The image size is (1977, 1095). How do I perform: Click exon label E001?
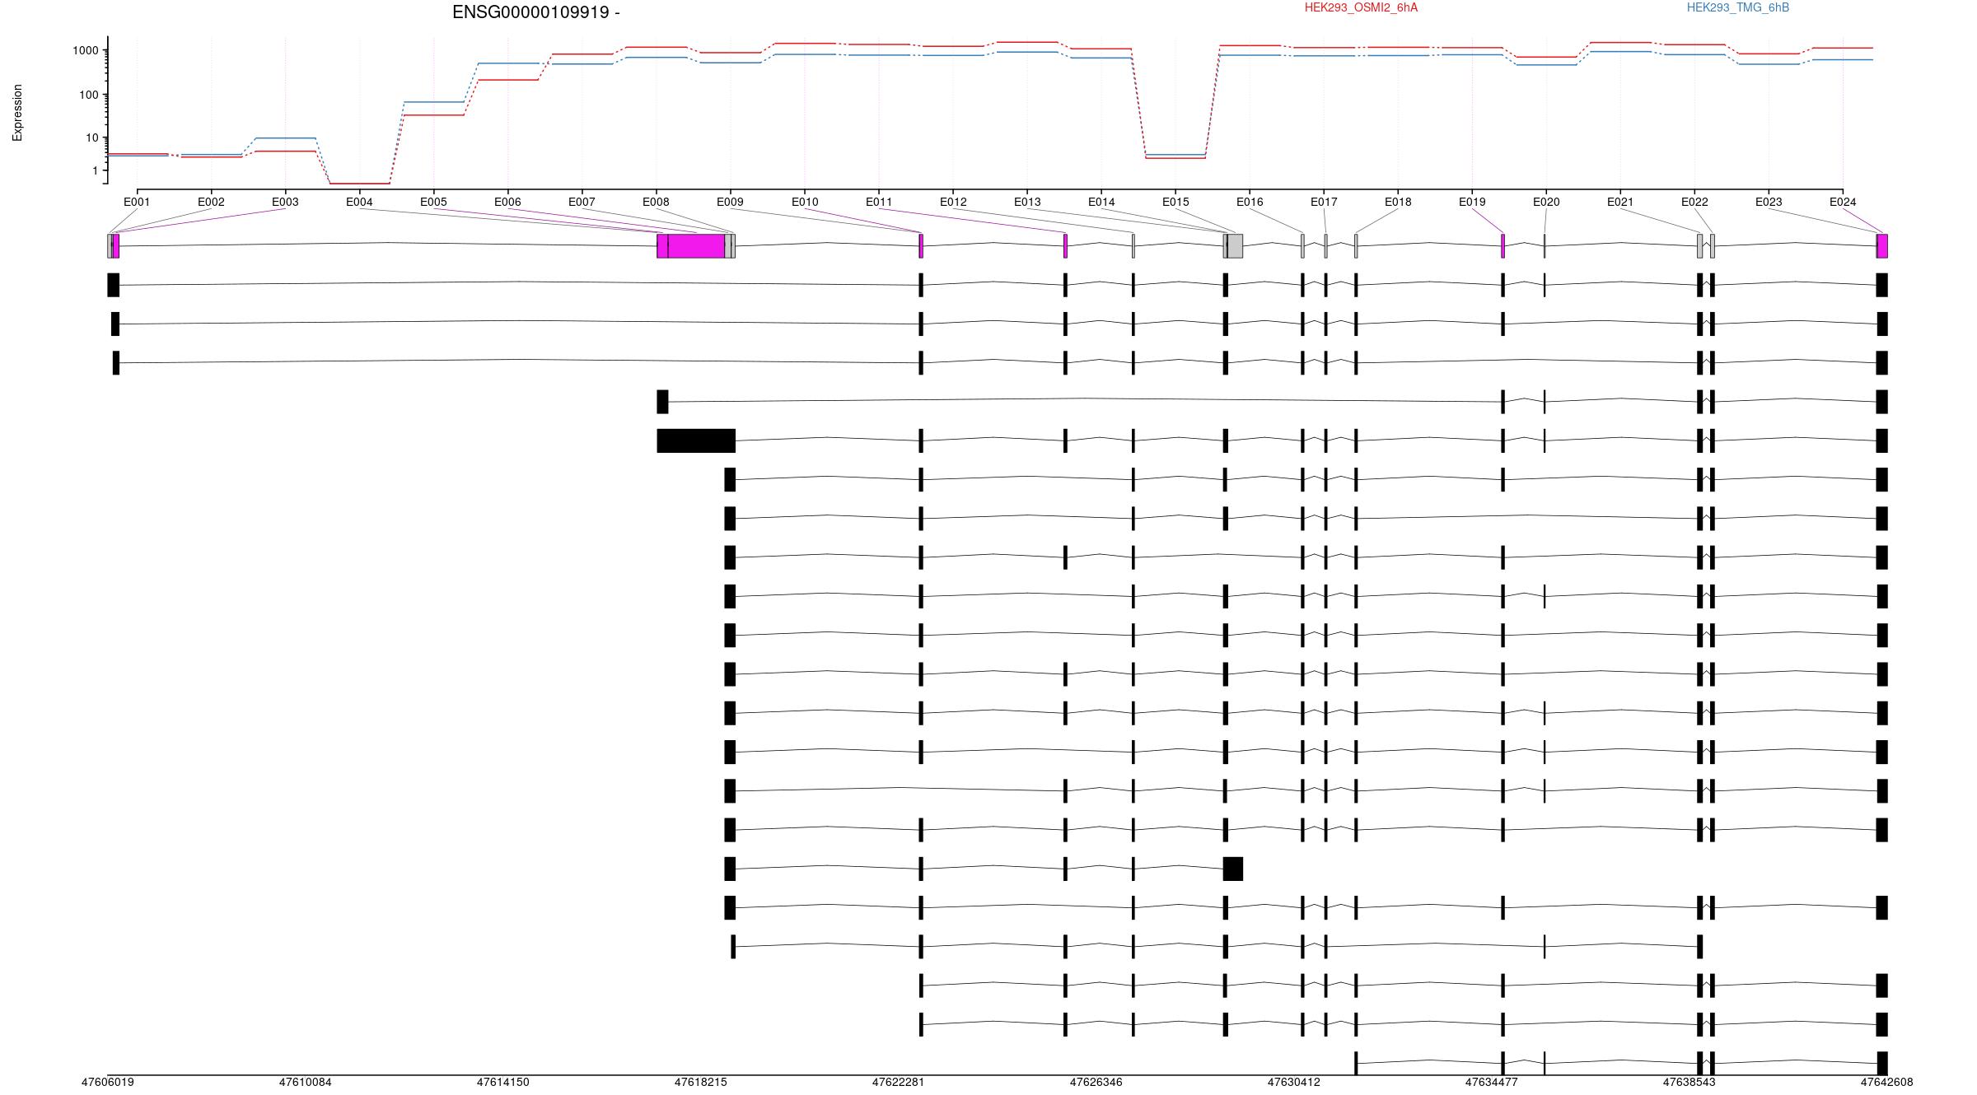click(137, 202)
